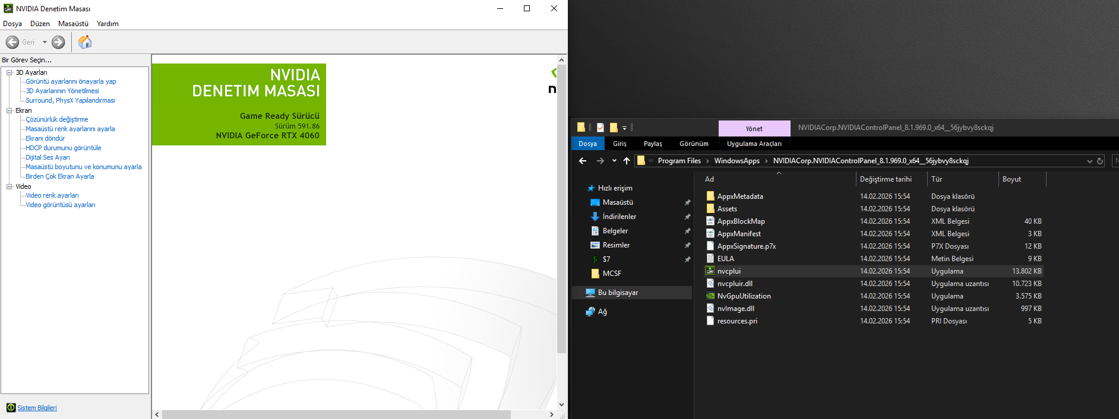Open the Back history dropdown arrow

coord(45,42)
